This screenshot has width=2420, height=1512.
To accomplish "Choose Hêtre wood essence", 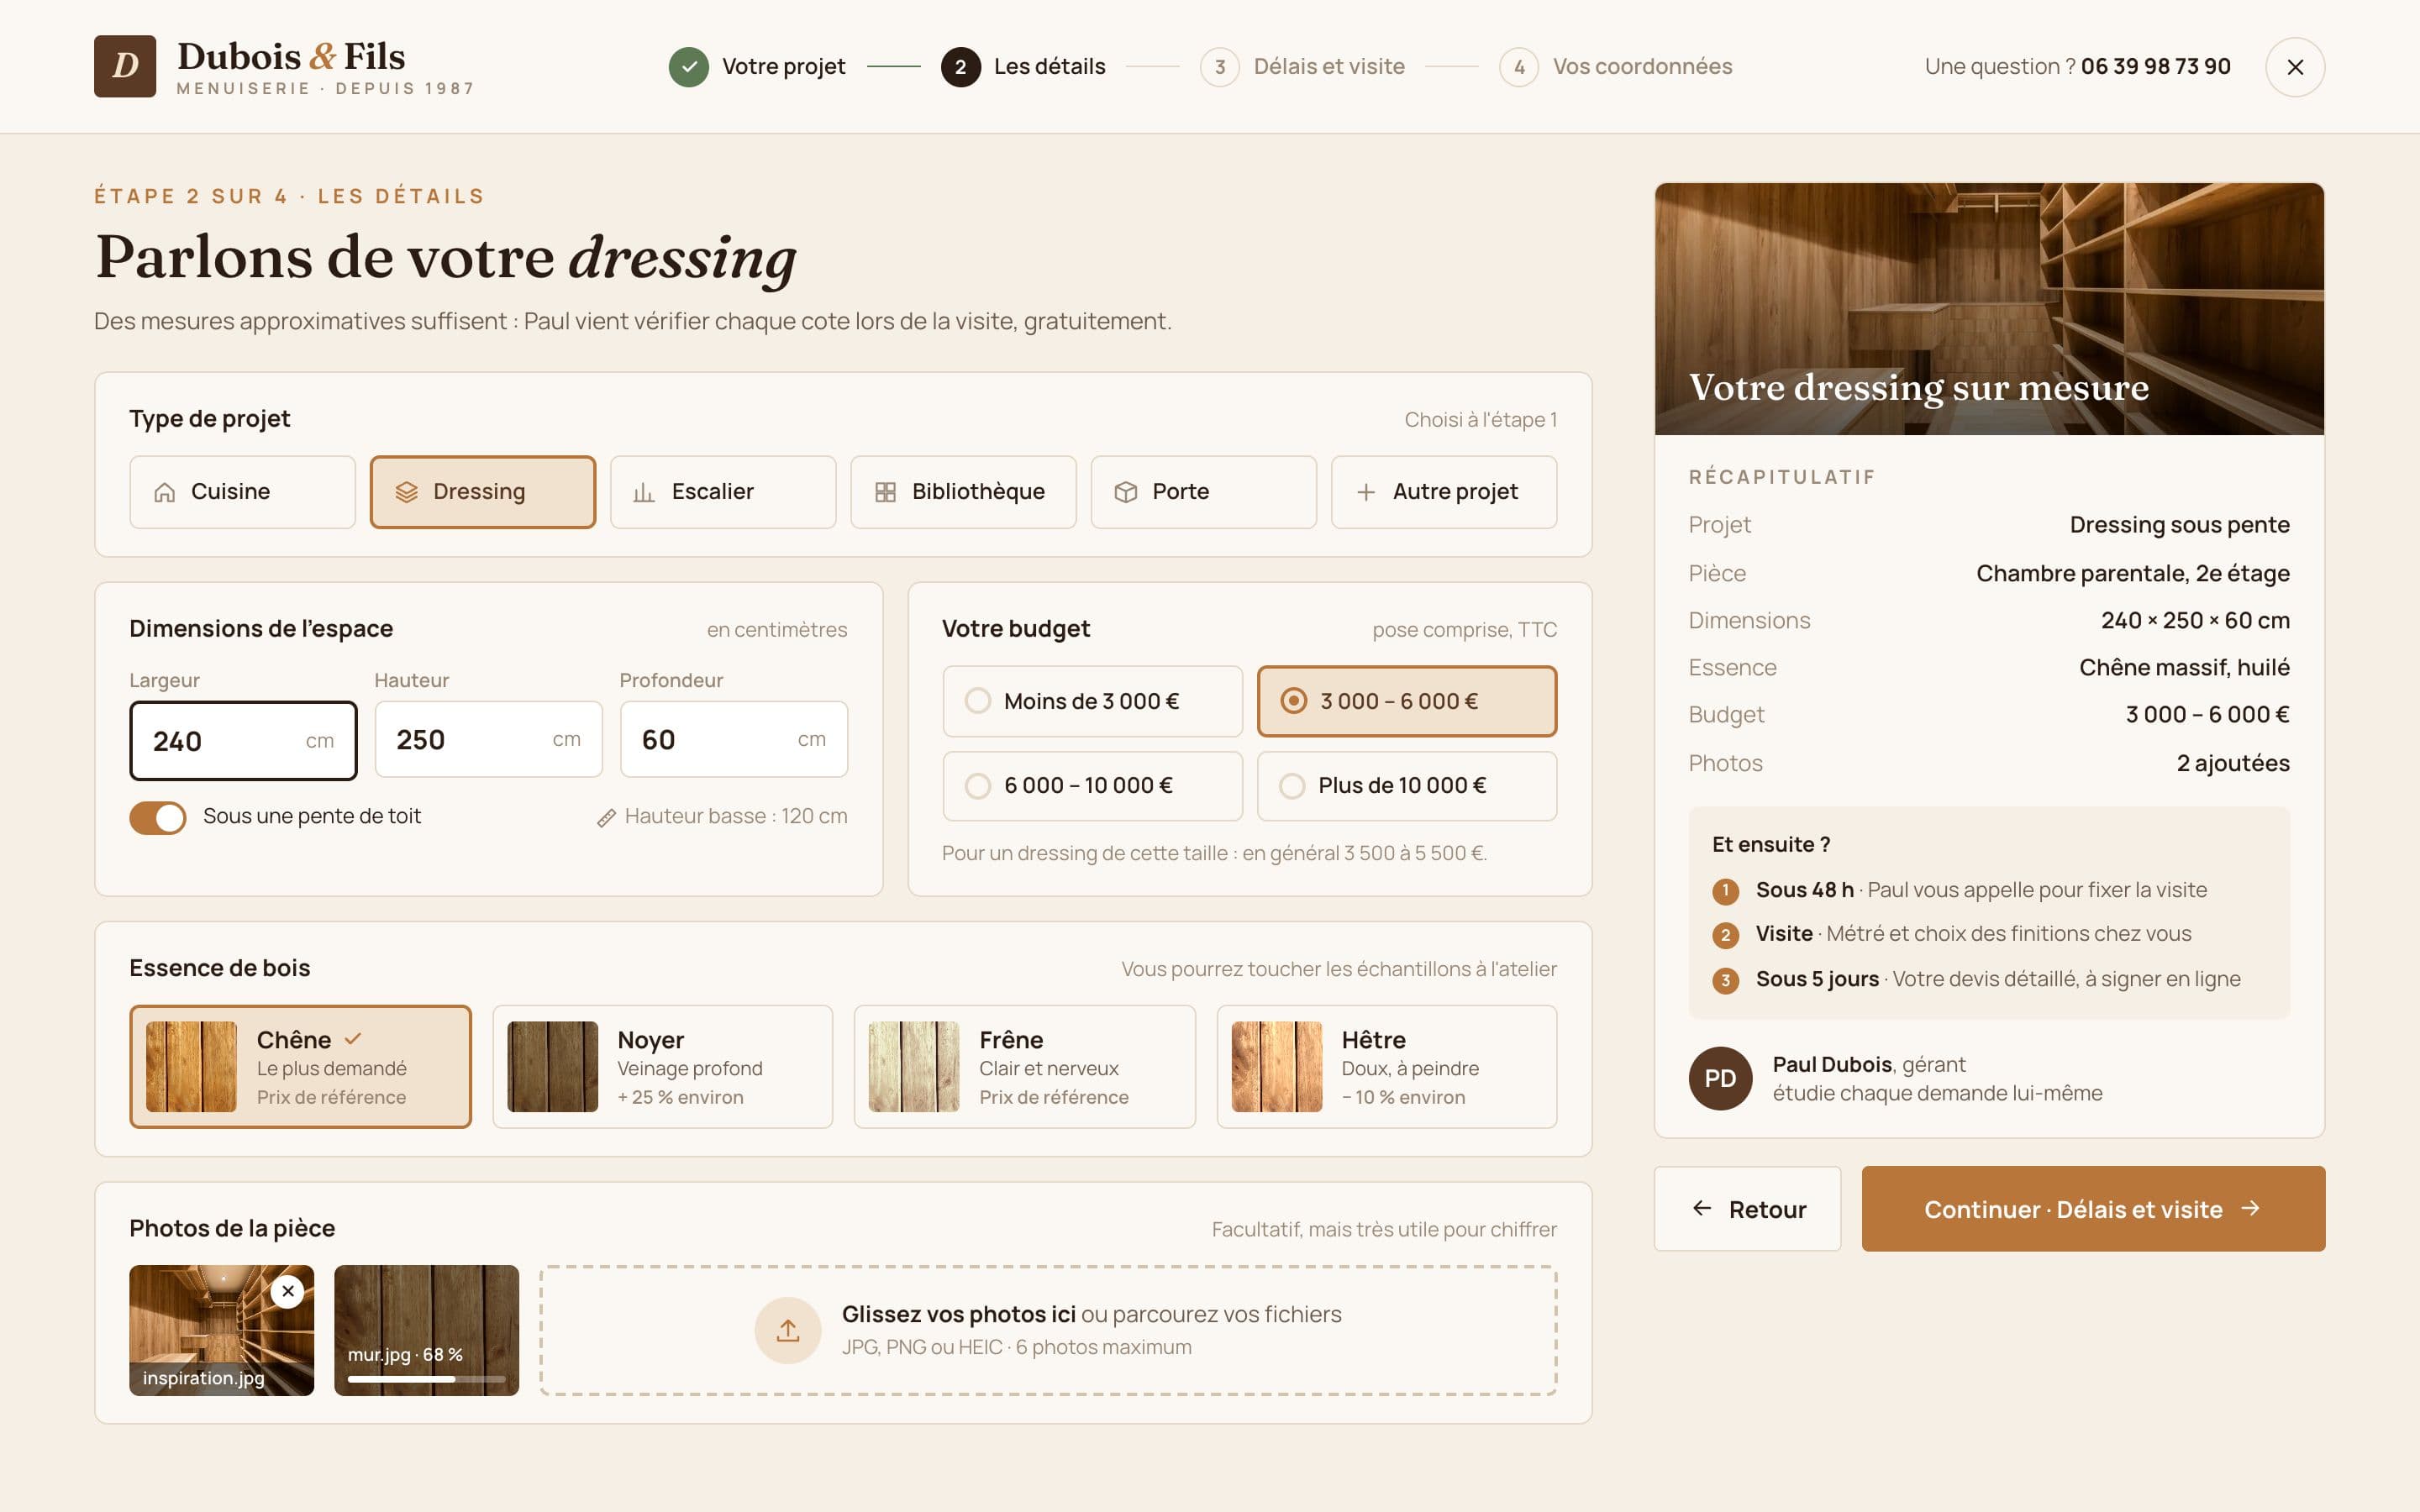I will (x=1386, y=1066).
